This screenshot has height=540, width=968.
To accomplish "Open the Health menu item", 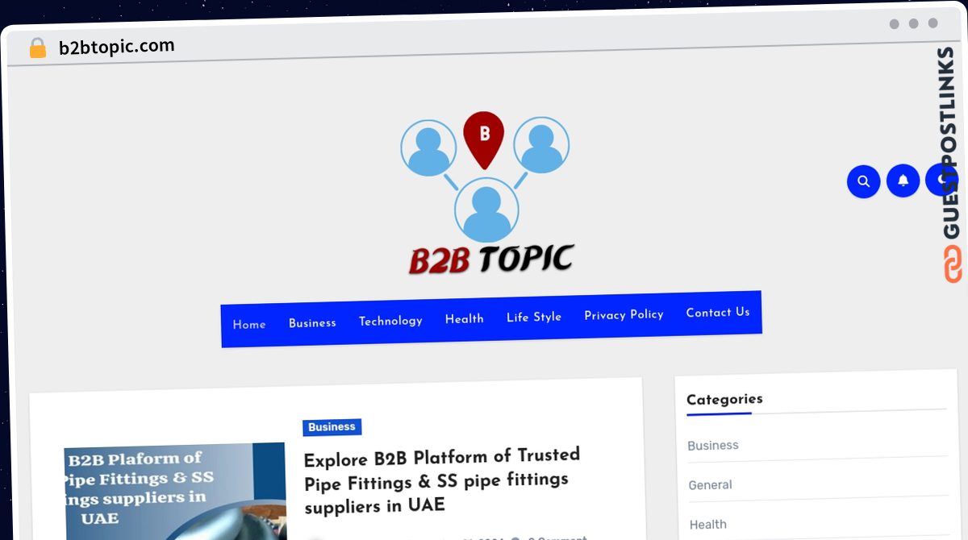I will click(x=465, y=318).
